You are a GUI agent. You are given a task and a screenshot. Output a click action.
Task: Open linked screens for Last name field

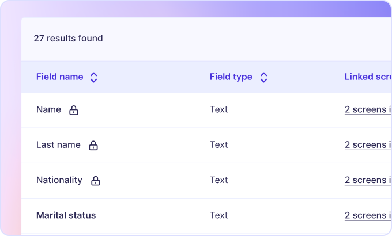click(x=368, y=145)
